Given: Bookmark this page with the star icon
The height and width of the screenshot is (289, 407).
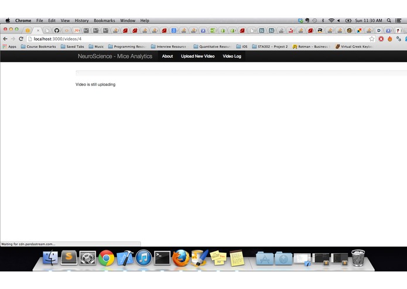Looking at the screenshot, I should 372,39.
